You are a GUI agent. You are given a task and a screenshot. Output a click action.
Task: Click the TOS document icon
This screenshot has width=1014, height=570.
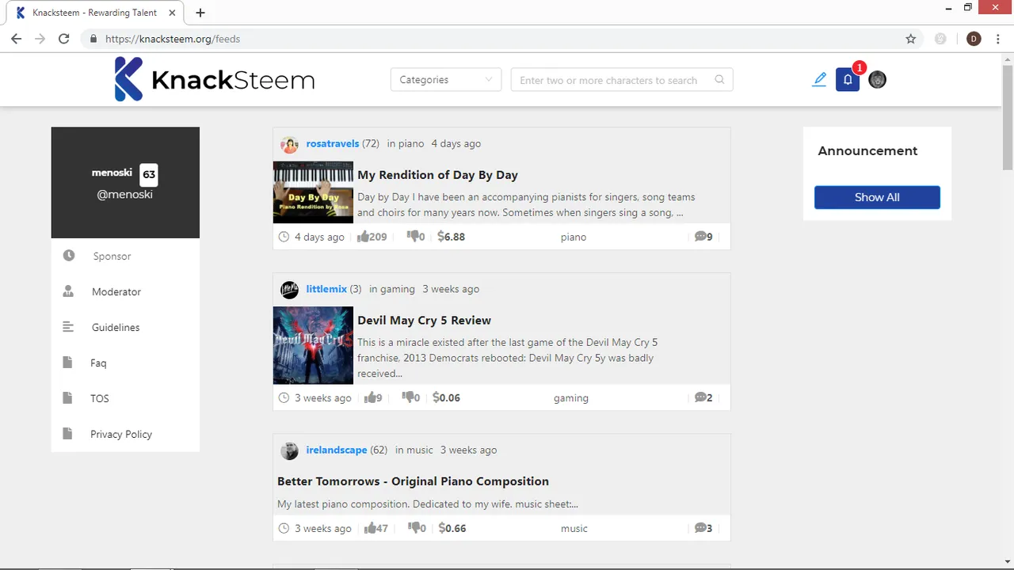click(67, 398)
